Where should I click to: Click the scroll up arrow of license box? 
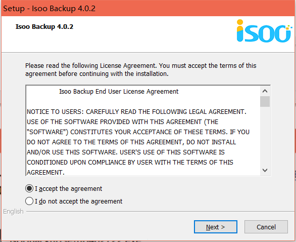[x=265, y=91]
